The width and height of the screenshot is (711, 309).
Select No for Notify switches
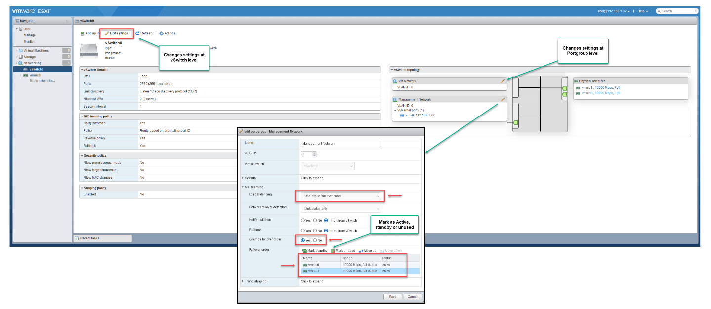point(315,220)
